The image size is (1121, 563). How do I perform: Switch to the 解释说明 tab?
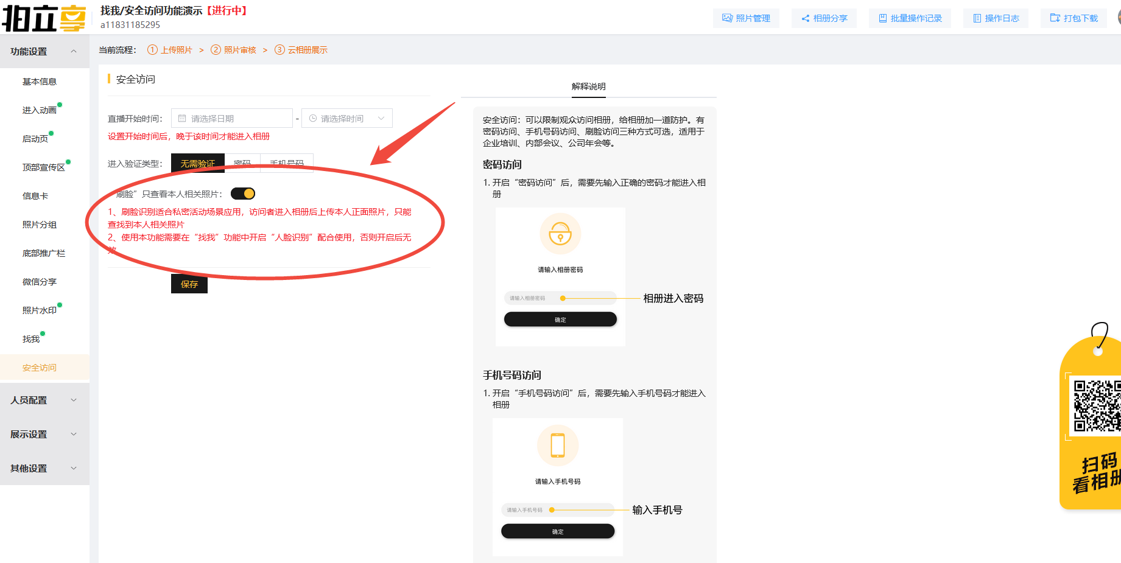589,86
